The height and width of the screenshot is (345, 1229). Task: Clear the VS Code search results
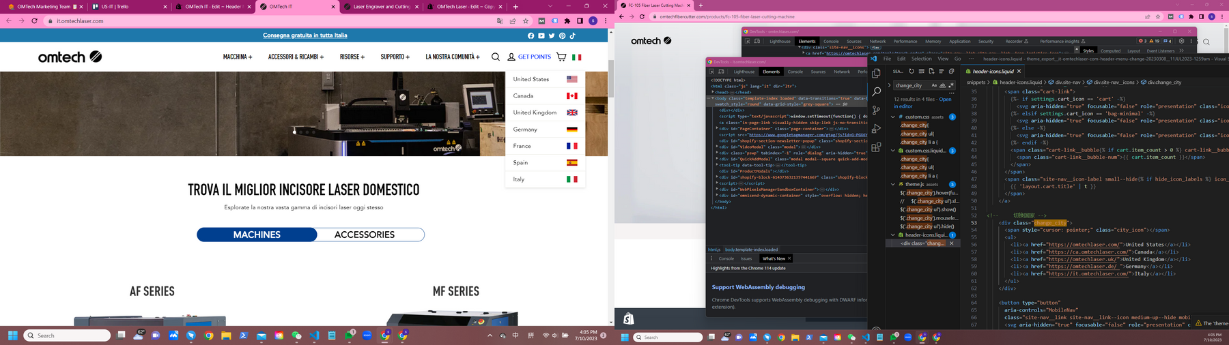(x=921, y=71)
